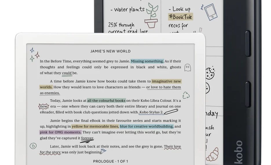Tap the 'PROLOGUE · 1 OF 1' page indicator
This screenshot has width=271, height=165.
tap(110, 161)
